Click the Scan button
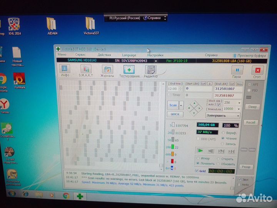Screen dimensions: 277x208 [x=173, y=105]
